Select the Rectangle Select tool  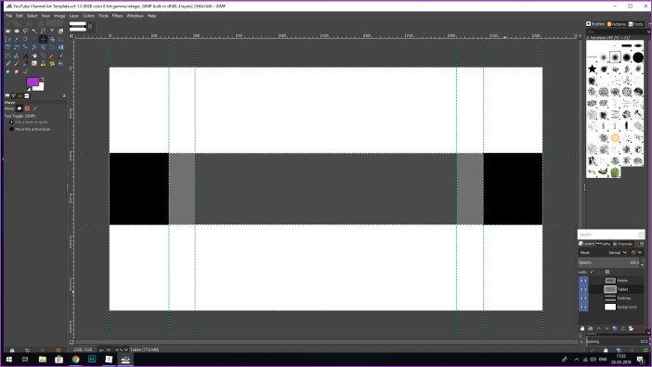coord(8,32)
